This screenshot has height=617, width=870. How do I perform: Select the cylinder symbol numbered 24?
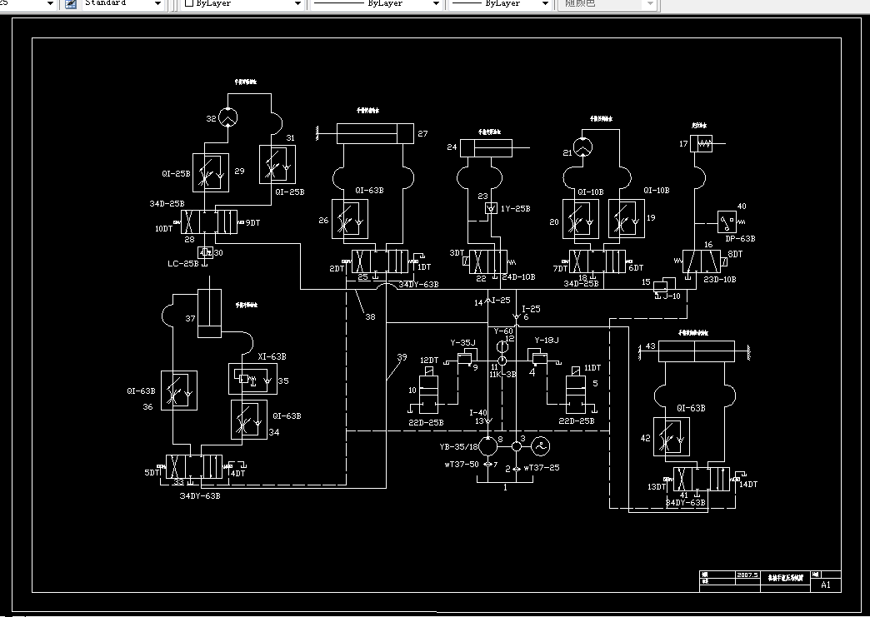click(486, 148)
